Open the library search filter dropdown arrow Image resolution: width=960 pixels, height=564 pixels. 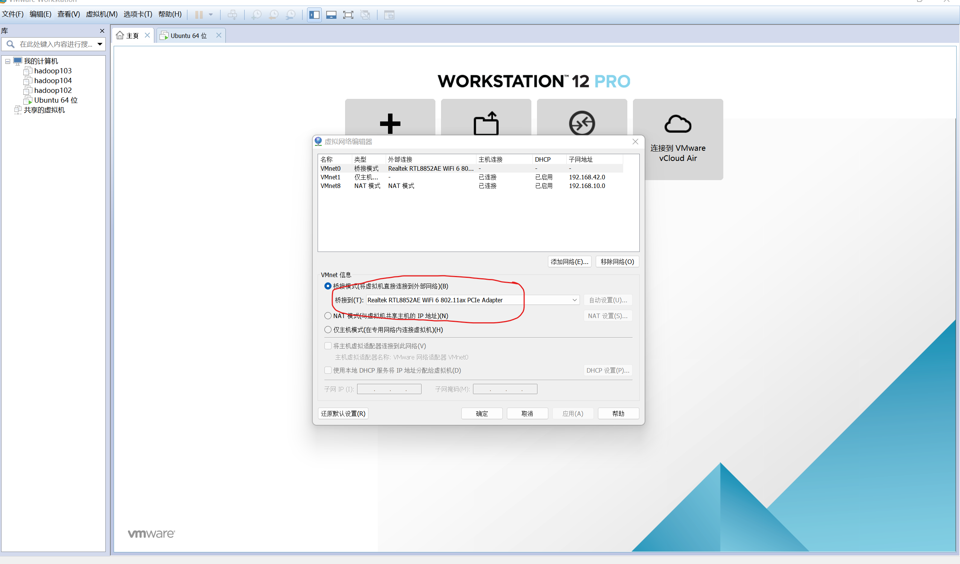[100, 44]
